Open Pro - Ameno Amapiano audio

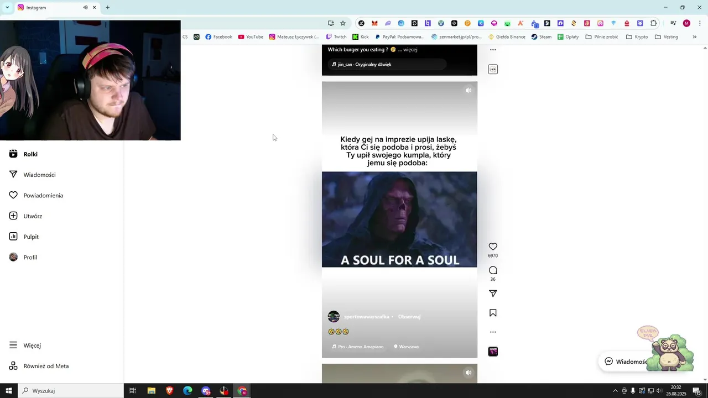pyautogui.click(x=357, y=347)
